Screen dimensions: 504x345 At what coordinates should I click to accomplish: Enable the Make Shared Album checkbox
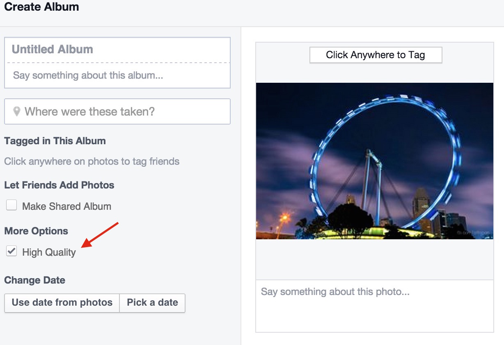click(11, 206)
